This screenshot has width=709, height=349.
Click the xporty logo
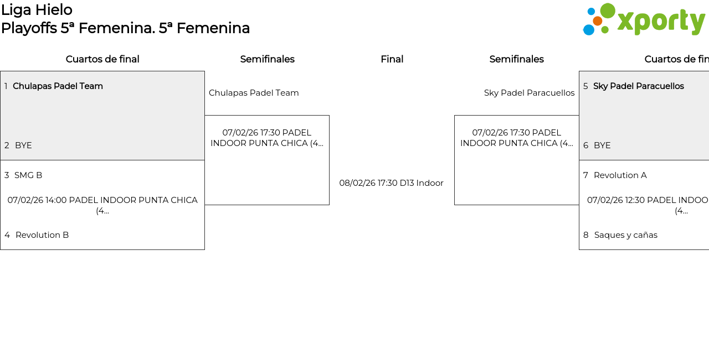644,20
